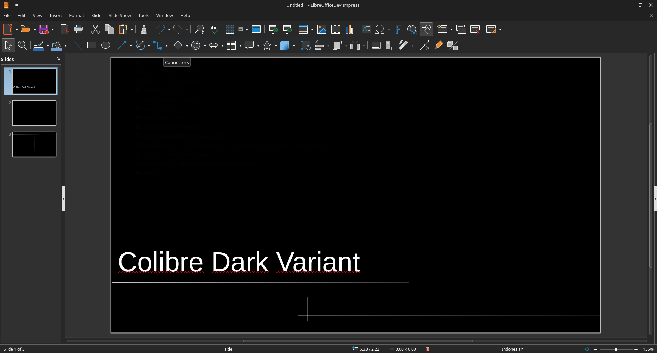Expand the Undo history dropdown

(x=169, y=30)
